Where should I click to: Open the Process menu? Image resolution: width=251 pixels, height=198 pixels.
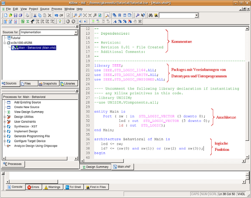[x=56, y=9]
